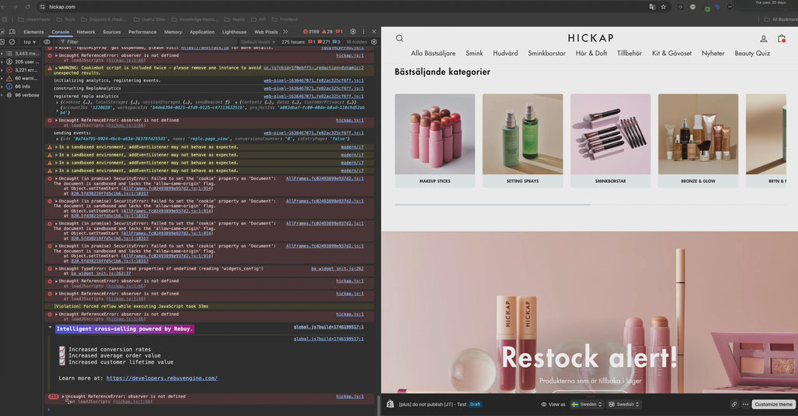Viewport: 798px width, 416px height.
Task: Open the 'Default levels' log dropdown
Action: pyautogui.click(x=258, y=42)
